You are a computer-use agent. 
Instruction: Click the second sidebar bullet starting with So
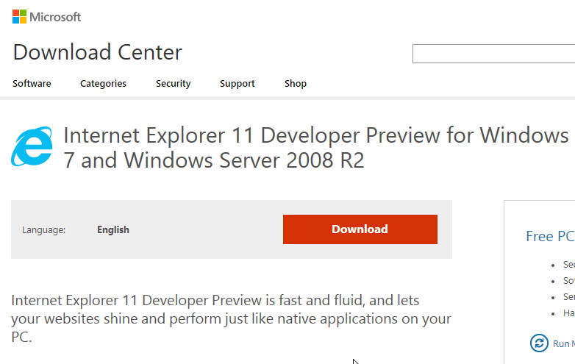569,280
